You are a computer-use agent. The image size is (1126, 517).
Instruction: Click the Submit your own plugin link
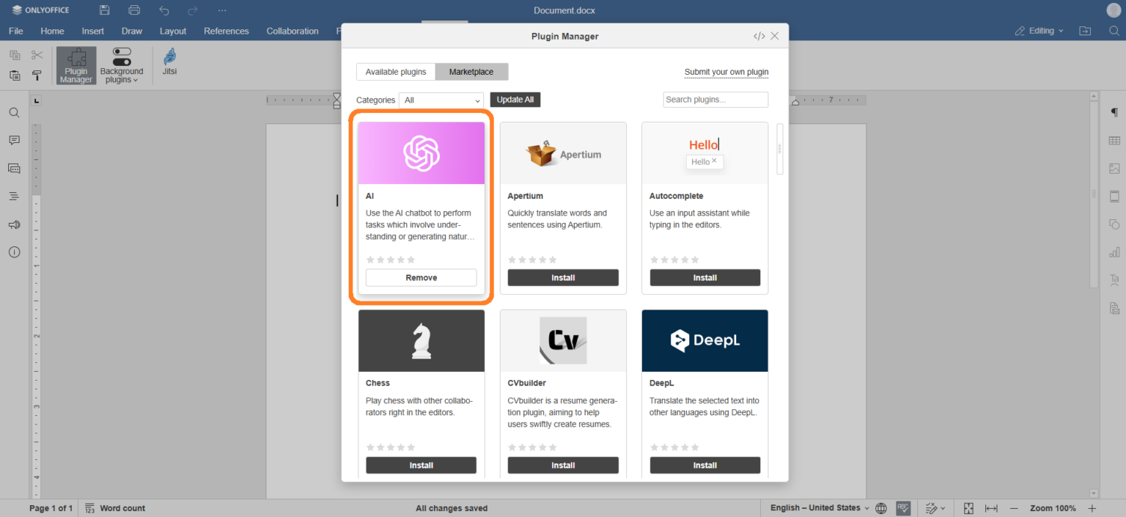(x=726, y=72)
